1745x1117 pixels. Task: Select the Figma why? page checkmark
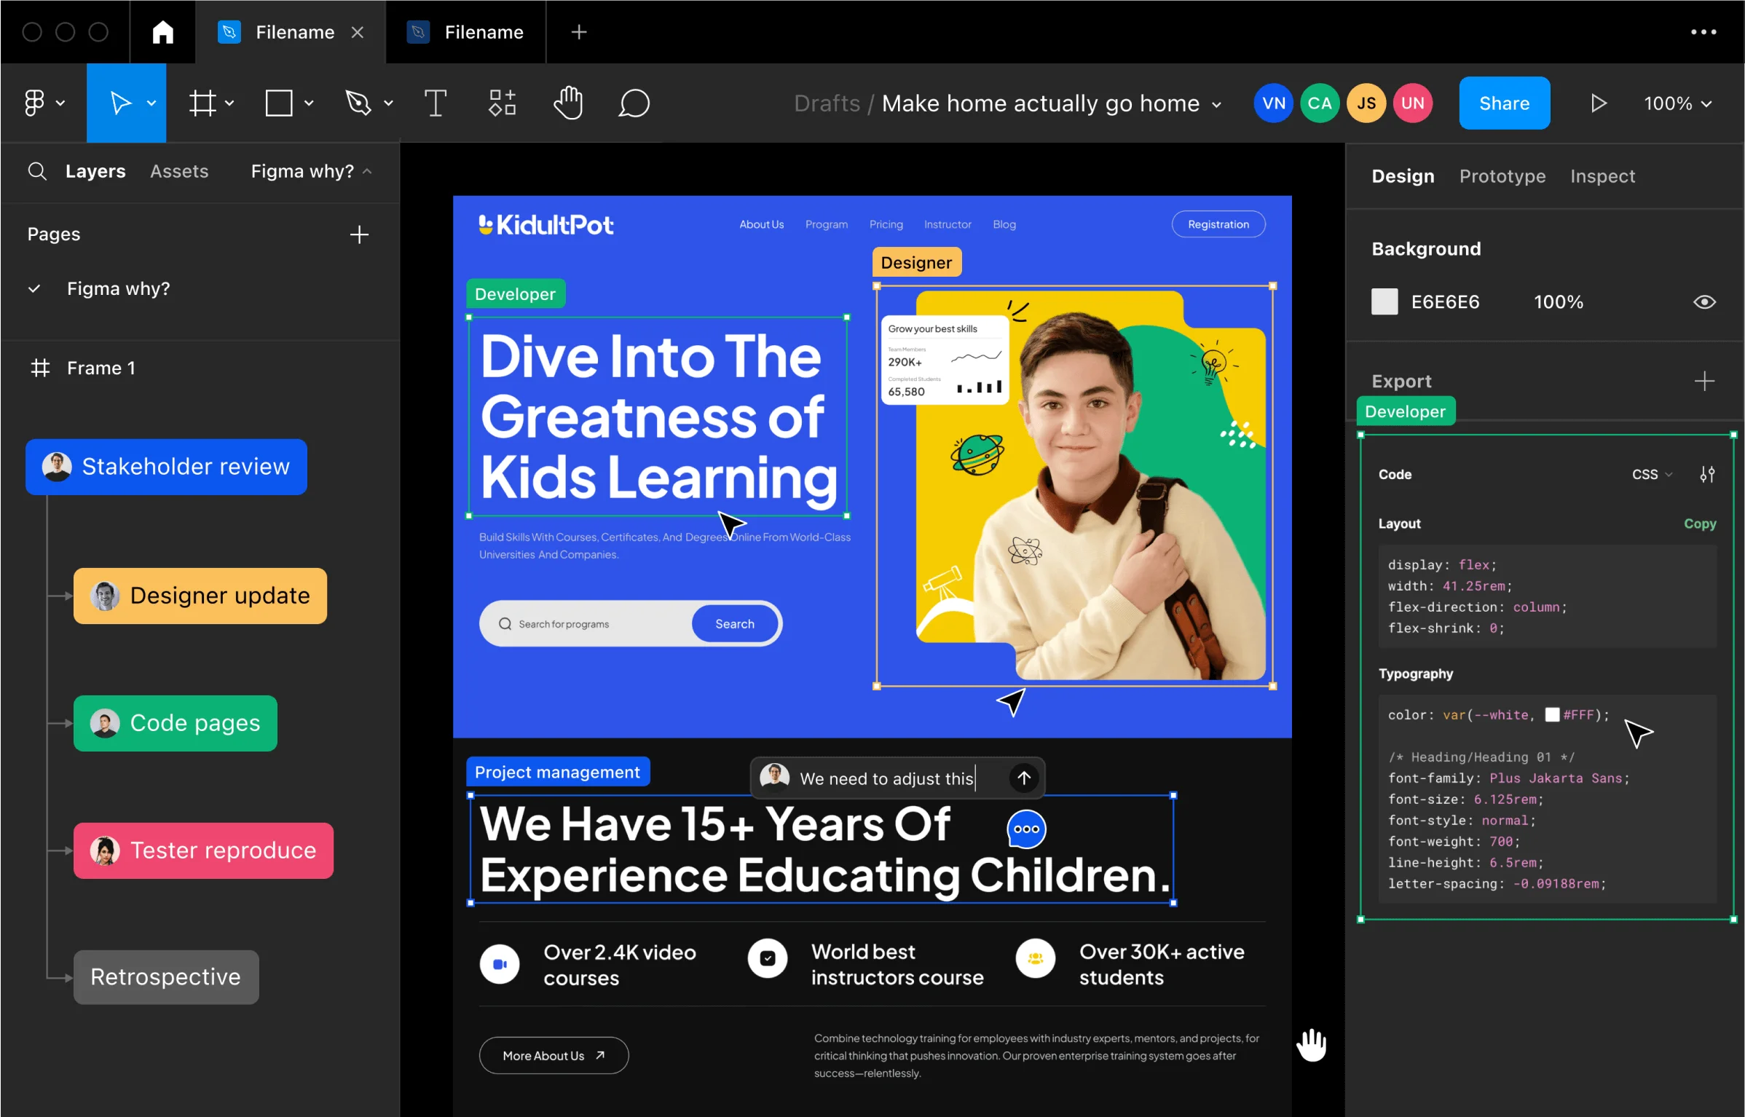click(34, 289)
